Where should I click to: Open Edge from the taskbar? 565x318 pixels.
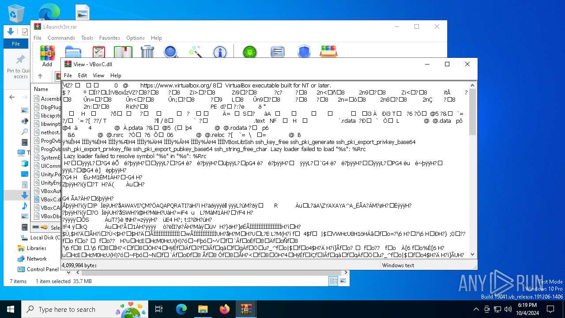(x=181, y=309)
